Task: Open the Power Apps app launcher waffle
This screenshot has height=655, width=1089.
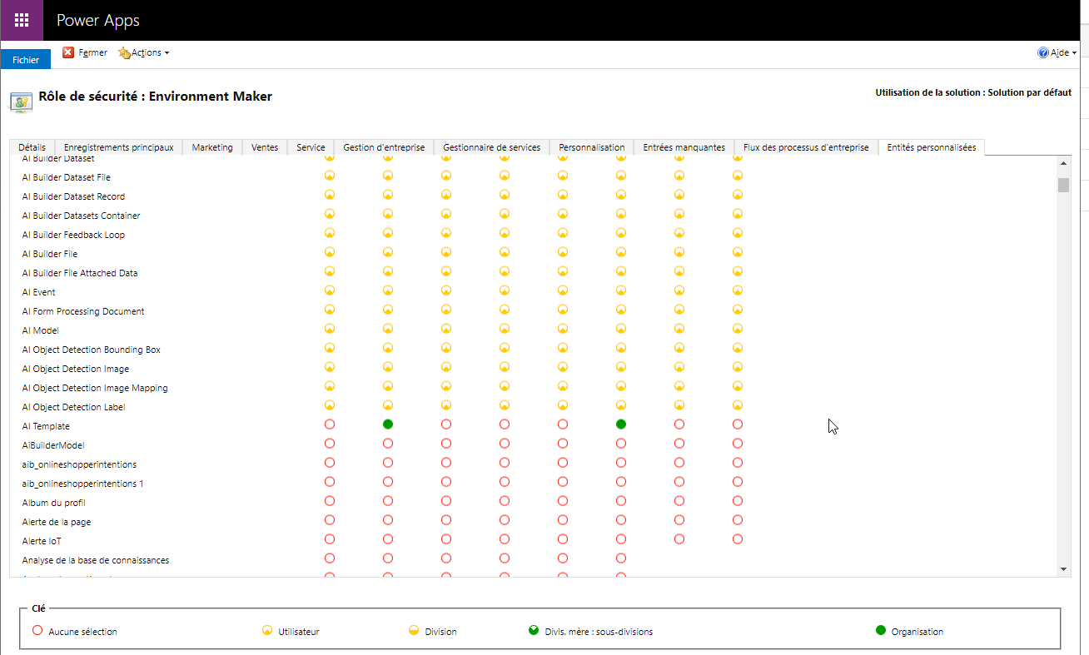Action: (22, 20)
